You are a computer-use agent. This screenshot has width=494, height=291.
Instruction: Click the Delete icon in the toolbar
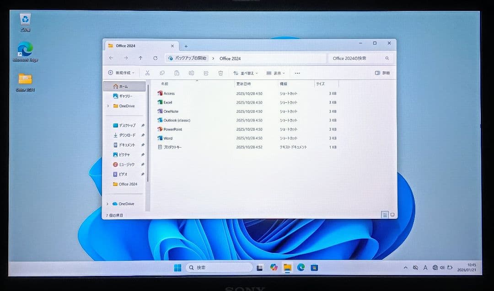221,73
